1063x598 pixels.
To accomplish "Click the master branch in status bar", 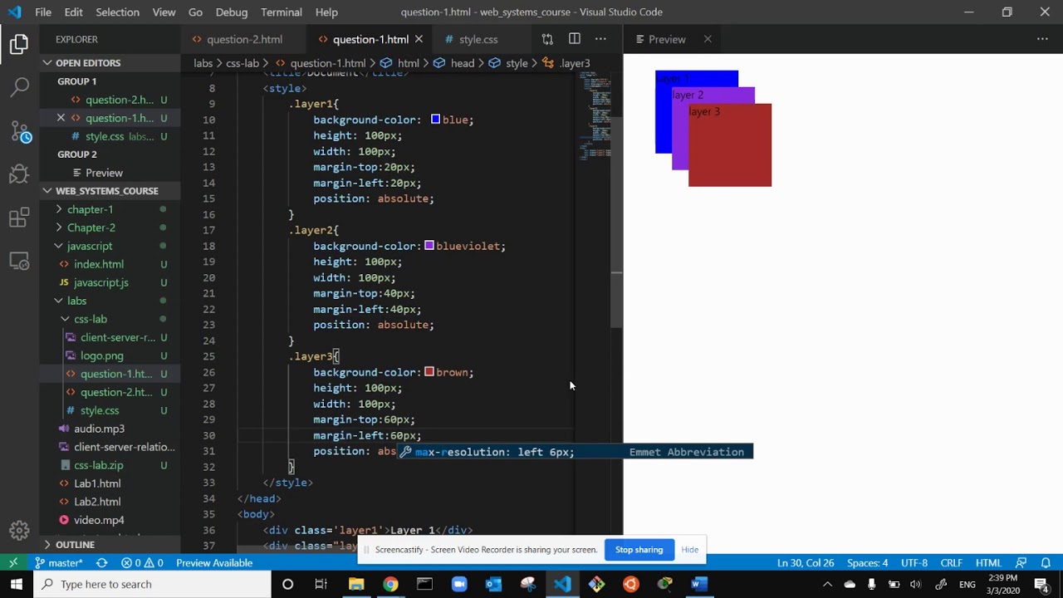I will [x=58, y=562].
